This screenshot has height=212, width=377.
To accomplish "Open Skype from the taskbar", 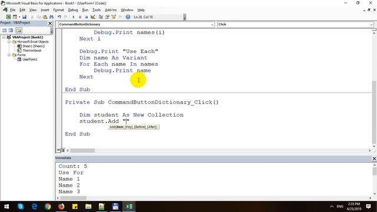I will coord(21,207).
